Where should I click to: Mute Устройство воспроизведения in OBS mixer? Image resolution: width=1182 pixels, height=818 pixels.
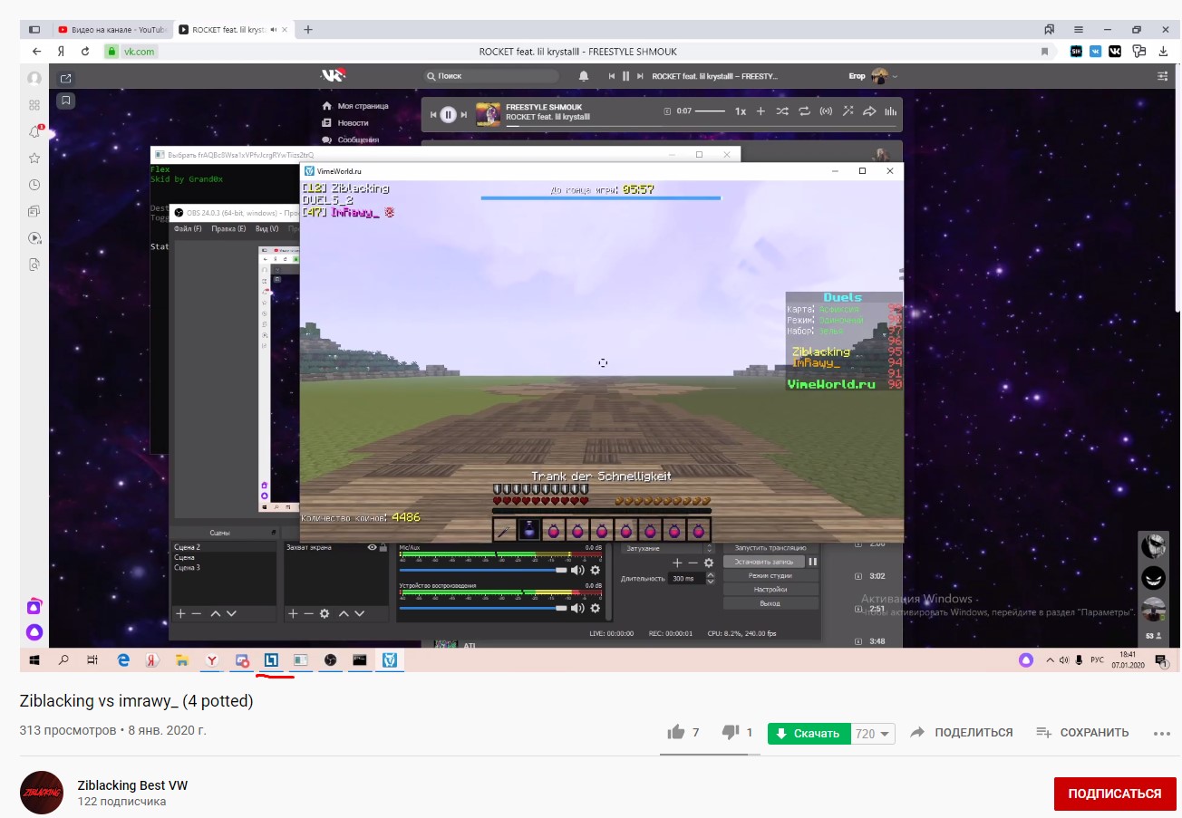(x=577, y=607)
